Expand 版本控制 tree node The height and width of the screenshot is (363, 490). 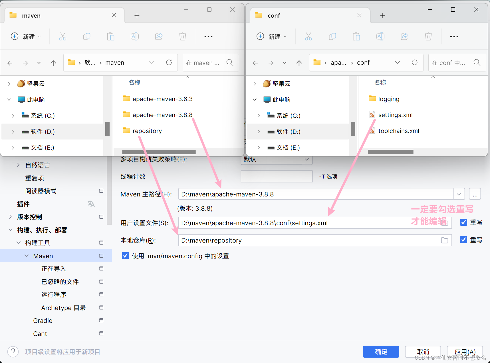(11, 217)
